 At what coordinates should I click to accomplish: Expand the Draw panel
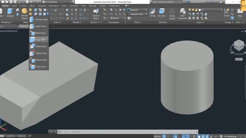[x=57, y=22]
